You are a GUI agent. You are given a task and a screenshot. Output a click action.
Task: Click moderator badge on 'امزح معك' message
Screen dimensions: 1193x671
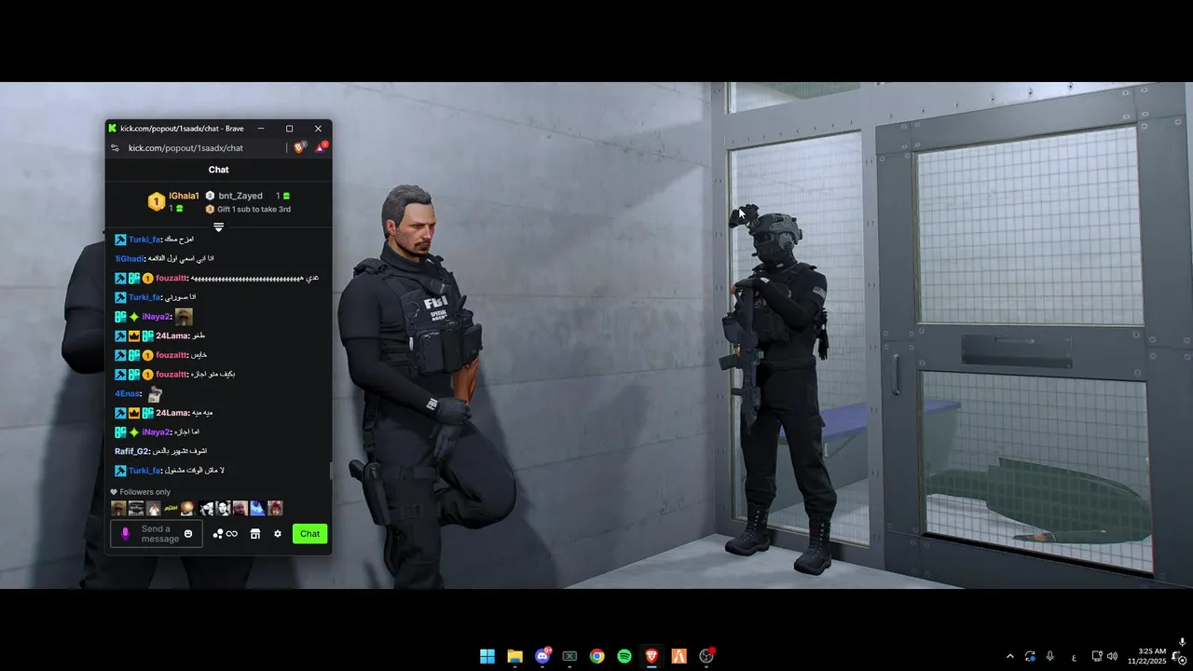[120, 240]
